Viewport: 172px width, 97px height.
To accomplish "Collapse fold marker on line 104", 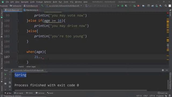I will pyautogui.click(x=17, y=41).
